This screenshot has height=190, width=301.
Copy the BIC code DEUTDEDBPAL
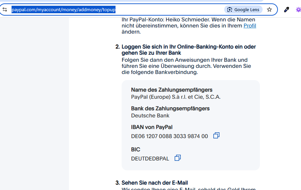[x=178, y=158]
